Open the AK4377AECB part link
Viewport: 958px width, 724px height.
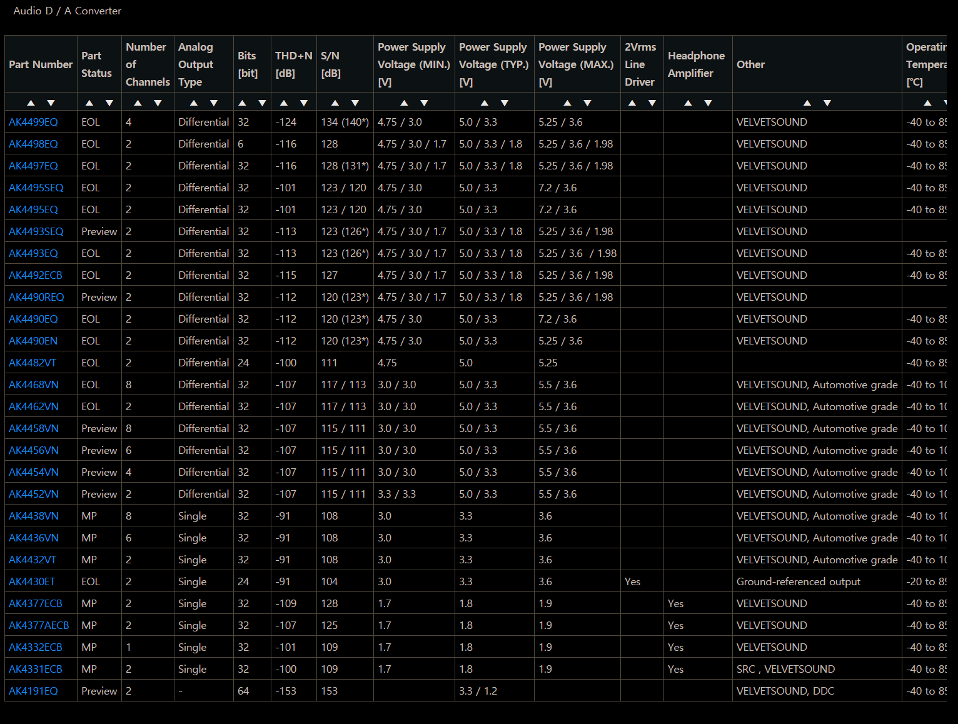point(39,625)
